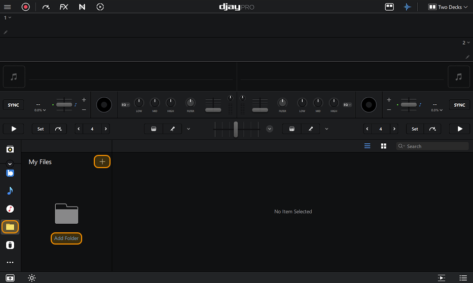Click left deck album art music note
This screenshot has width=473, height=283.
pos(14,77)
